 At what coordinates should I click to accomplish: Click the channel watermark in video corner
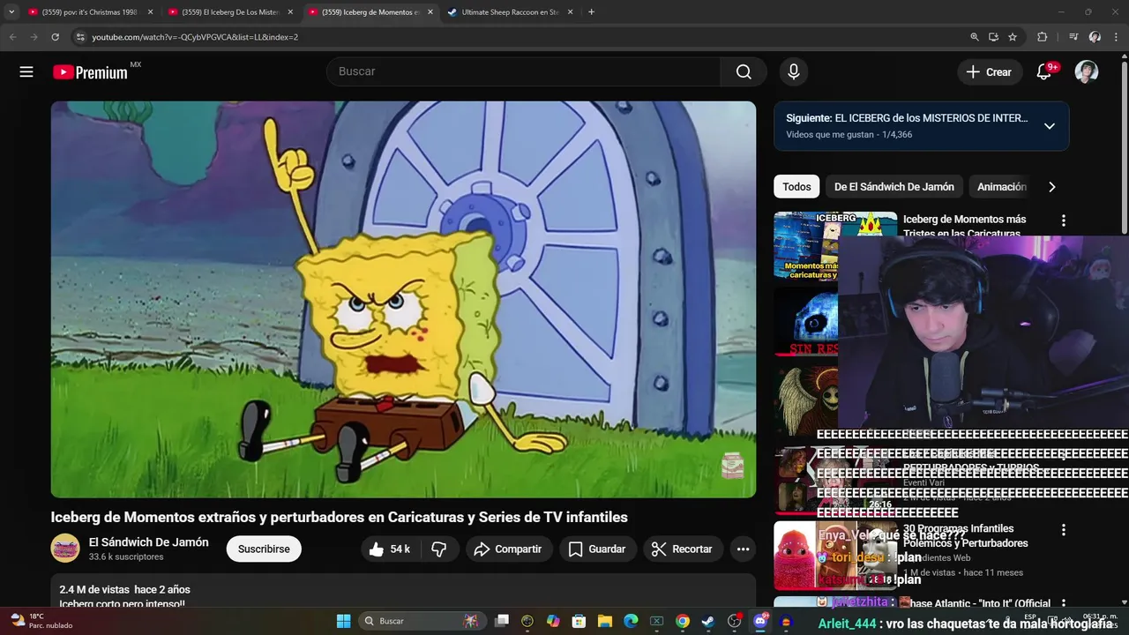pos(733,465)
